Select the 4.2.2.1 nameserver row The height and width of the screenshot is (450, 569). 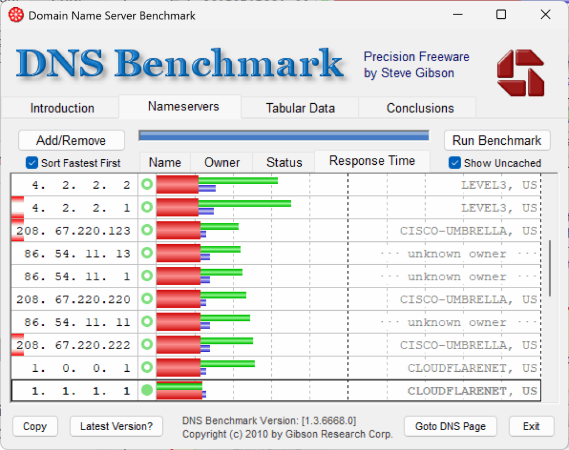pos(276,208)
